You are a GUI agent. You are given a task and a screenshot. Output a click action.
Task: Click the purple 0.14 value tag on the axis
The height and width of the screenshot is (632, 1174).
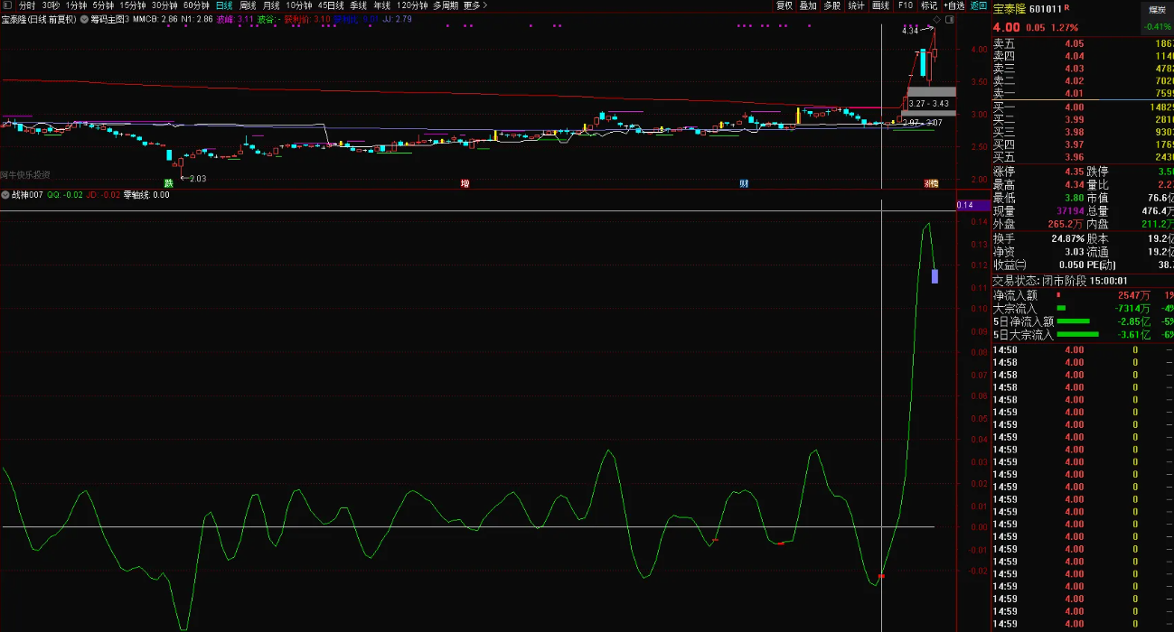tap(971, 206)
